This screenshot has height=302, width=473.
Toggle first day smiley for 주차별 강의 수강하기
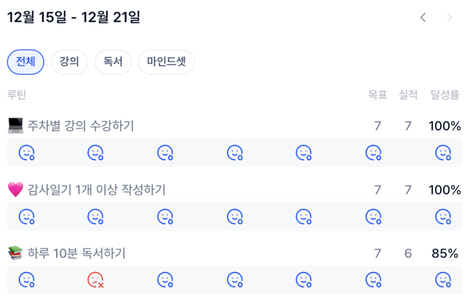point(26,153)
